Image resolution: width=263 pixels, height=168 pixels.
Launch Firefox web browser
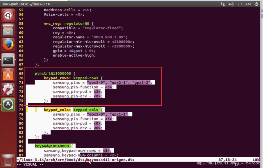pos(8,45)
